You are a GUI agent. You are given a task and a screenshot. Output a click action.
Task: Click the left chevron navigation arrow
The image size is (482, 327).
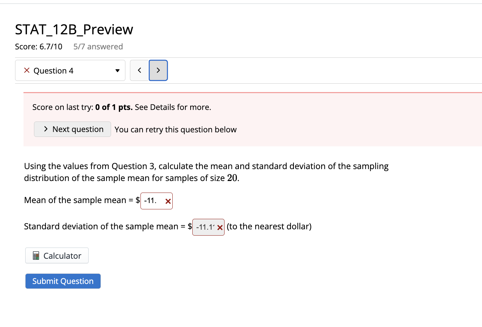(x=139, y=70)
